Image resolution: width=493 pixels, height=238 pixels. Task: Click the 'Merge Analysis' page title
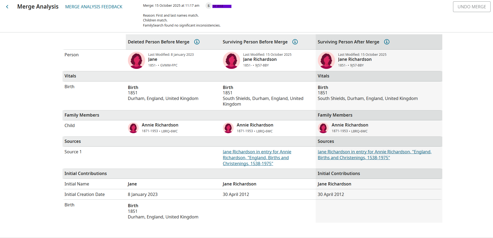(x=38, y=7)
